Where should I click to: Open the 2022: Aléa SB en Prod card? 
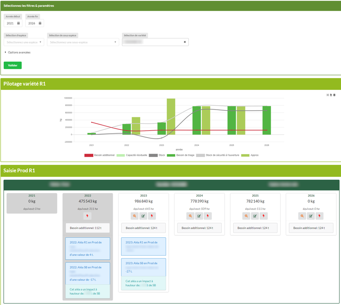88,273
